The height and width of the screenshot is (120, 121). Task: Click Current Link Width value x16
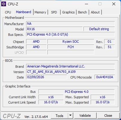click(51, 97)
